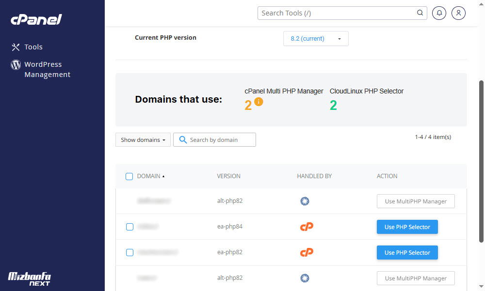Check the select-all checkbox in the table header
The width and height of the screenshot is (485, 291).
pos(129,176)
